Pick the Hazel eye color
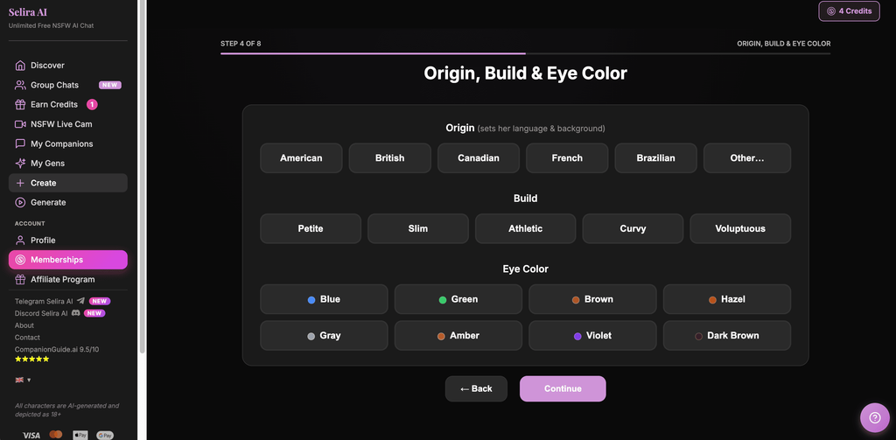The height and width of the screenshot is (440, 896). tap(727, 299)
